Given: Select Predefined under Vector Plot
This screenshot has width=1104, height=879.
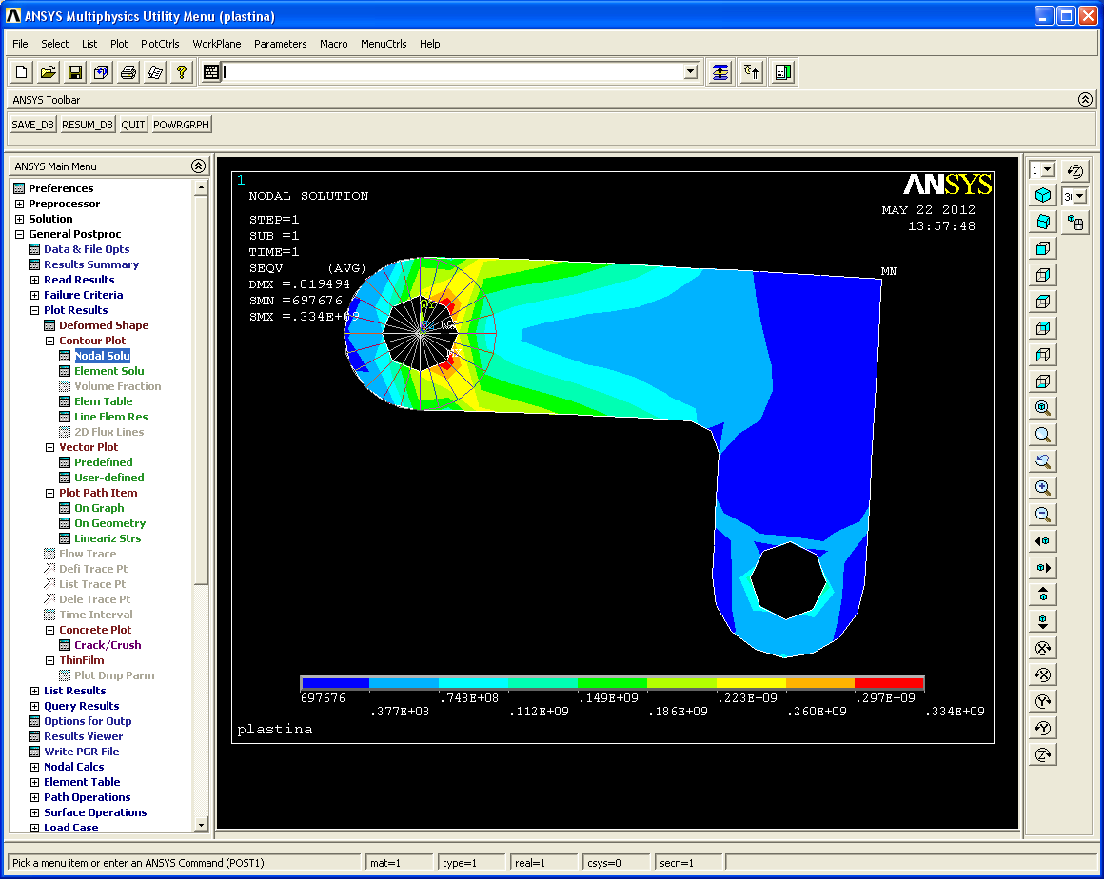Looking at the screenshot, I should click(x=104, y=462).
